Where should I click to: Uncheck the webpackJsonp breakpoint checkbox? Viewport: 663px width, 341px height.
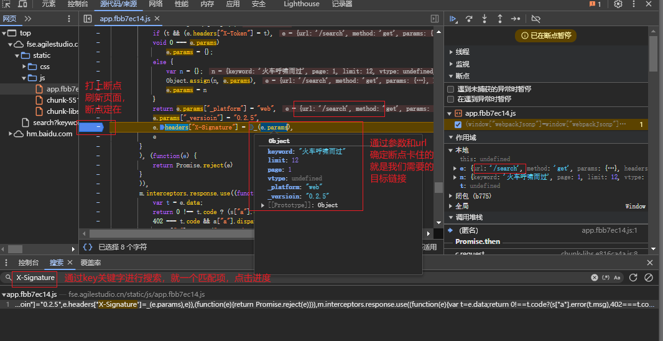(458, 124)
